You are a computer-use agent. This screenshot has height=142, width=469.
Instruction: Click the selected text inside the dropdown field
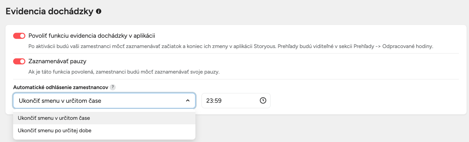60,100
